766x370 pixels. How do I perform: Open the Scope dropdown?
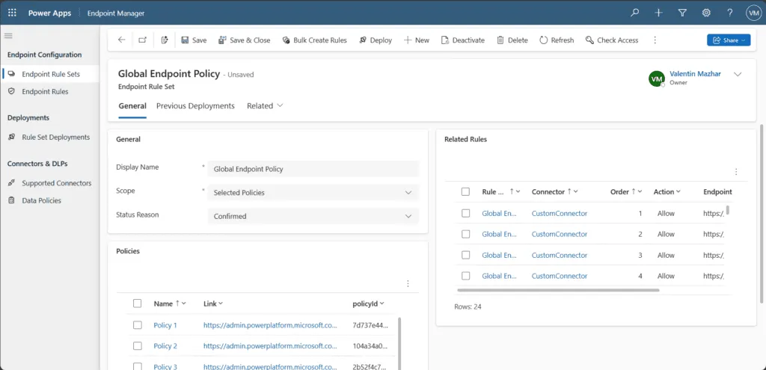click(x=313, y=192)
